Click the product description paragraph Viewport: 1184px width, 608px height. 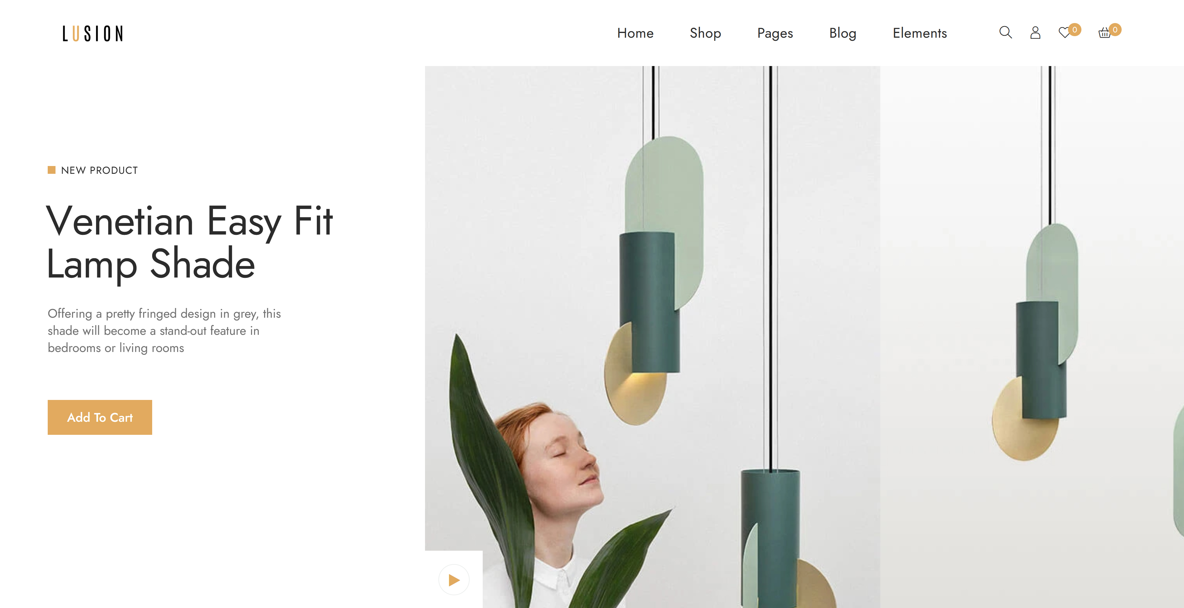164,331
